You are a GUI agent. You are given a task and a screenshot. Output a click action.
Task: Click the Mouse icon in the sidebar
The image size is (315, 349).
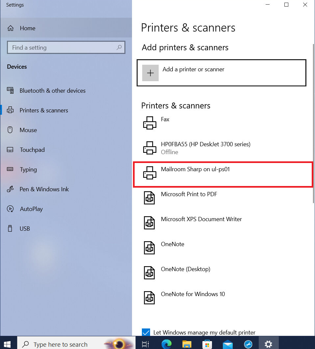pyautogui.click(x=10, y=130)
